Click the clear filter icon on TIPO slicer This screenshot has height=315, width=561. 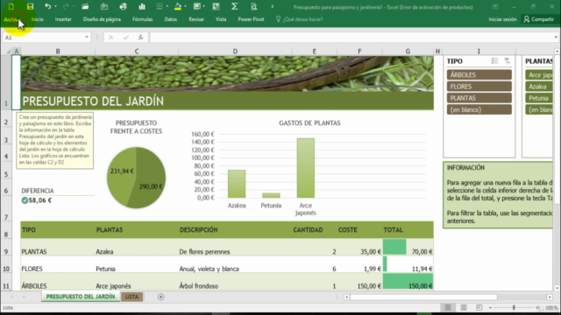[508, 61]
